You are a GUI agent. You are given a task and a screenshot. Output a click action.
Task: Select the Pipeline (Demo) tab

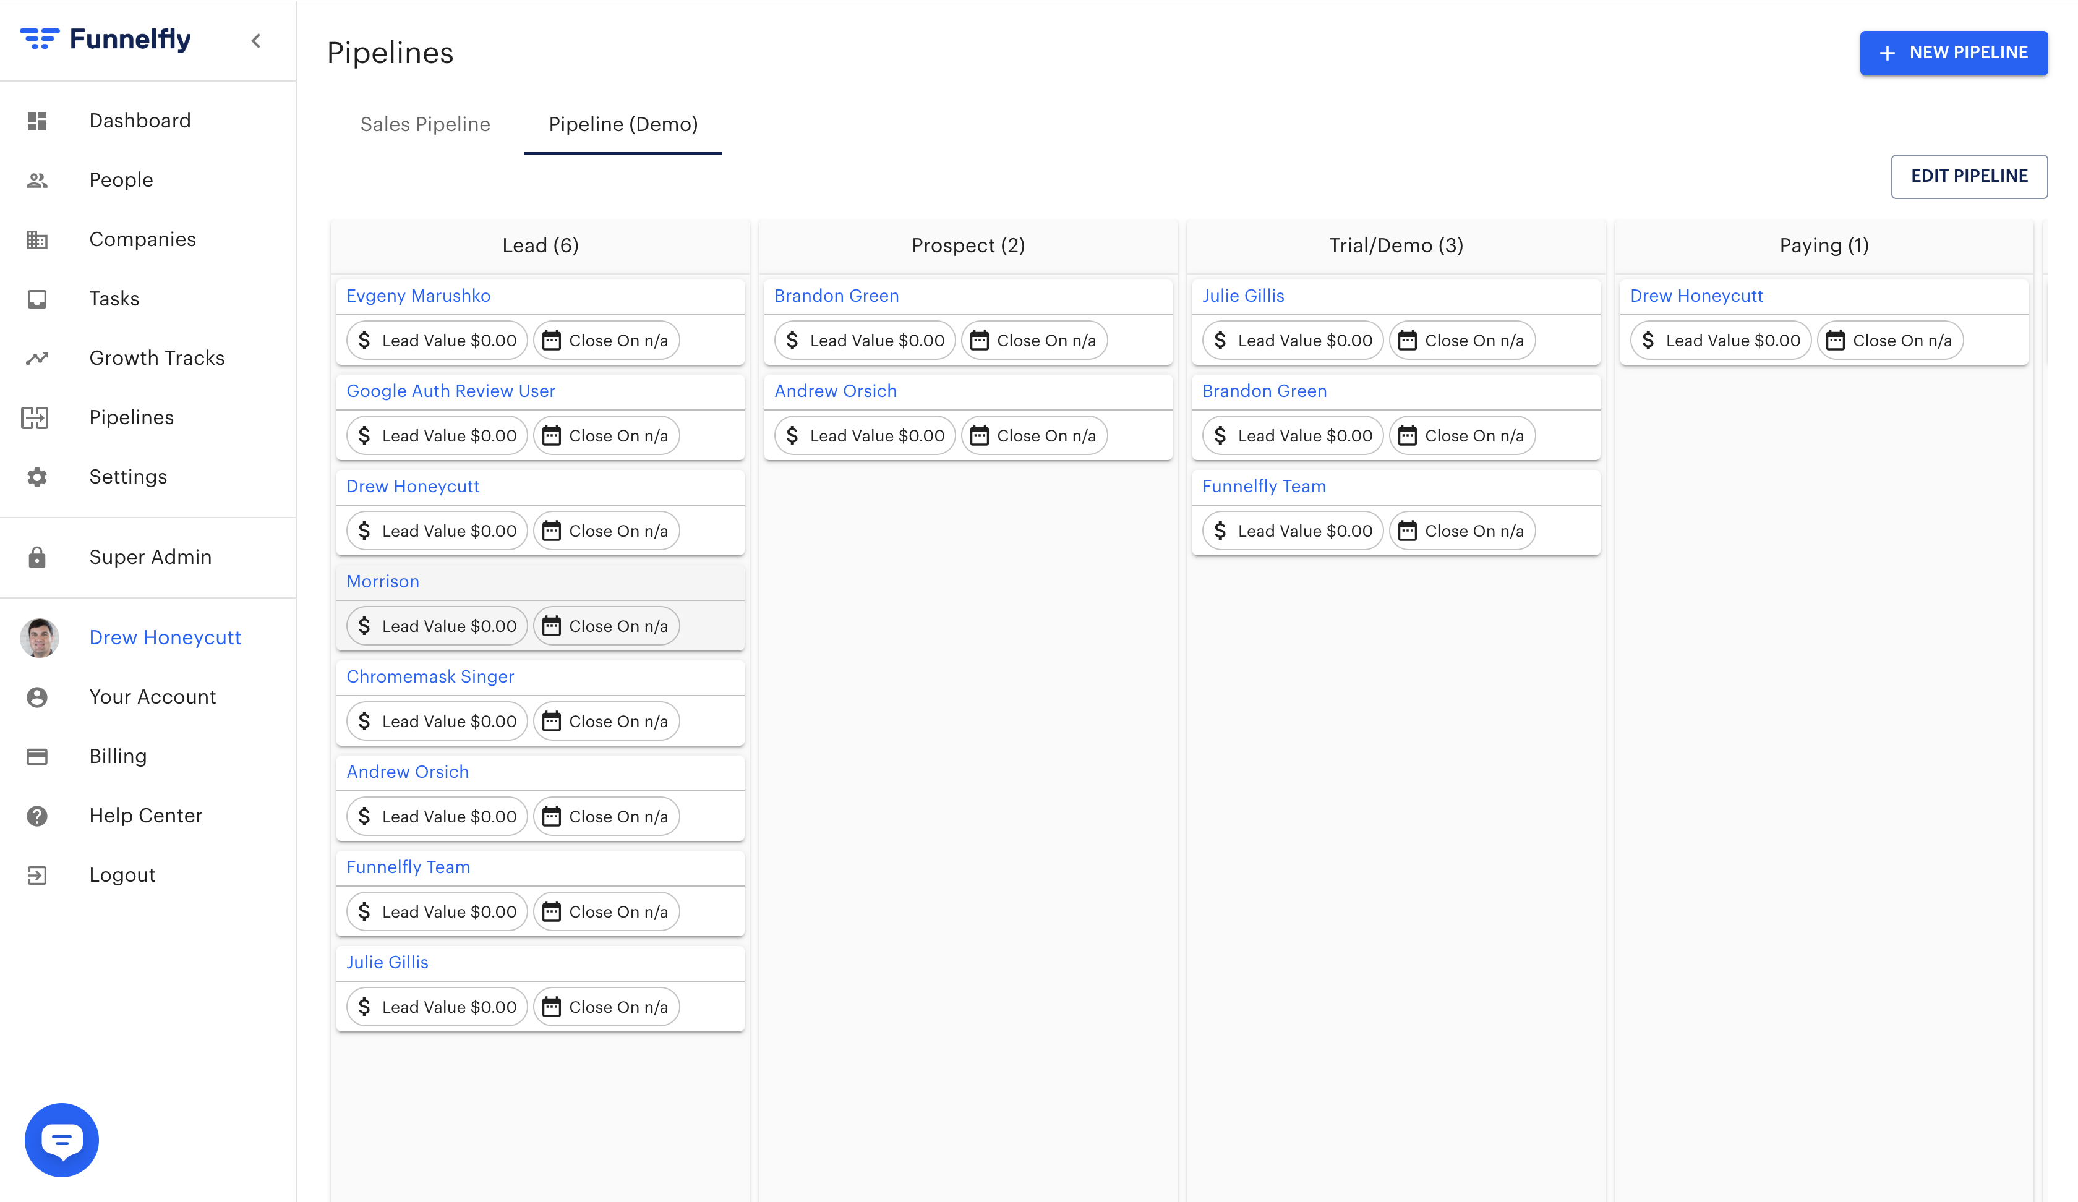click(623, 124)
